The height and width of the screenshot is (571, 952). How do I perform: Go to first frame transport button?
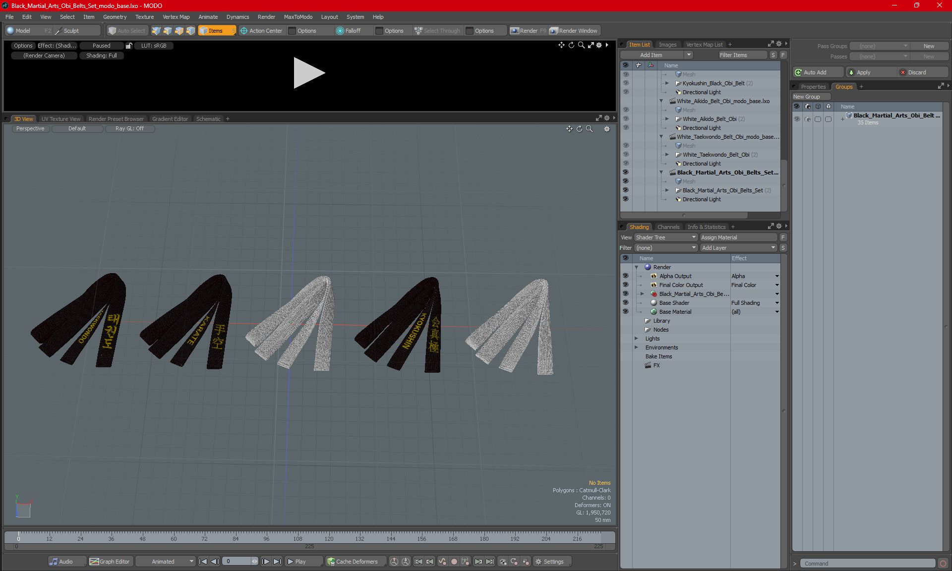[x=203, y=562]
